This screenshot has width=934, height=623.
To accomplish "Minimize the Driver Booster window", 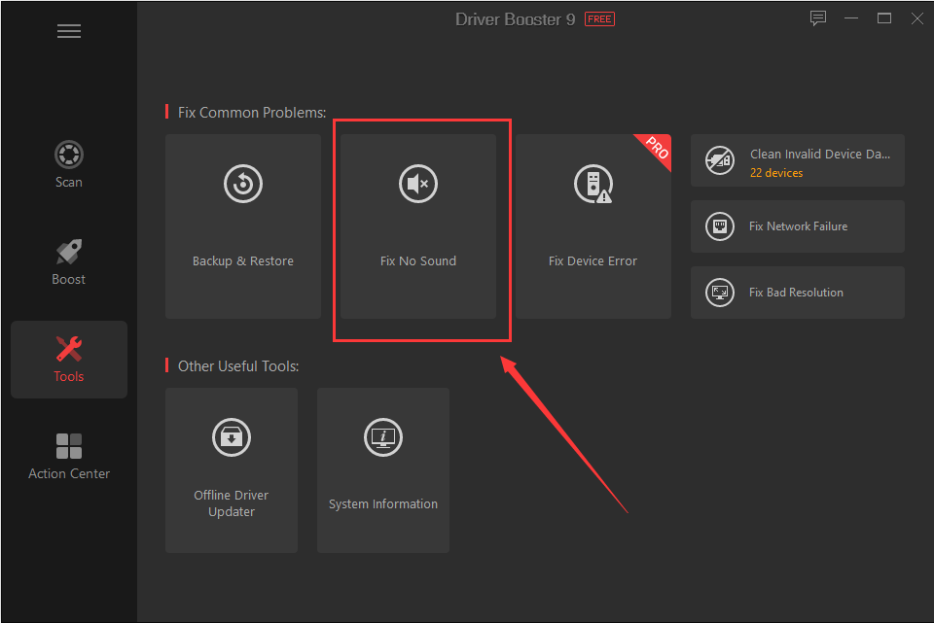I will tap(851, 18).
